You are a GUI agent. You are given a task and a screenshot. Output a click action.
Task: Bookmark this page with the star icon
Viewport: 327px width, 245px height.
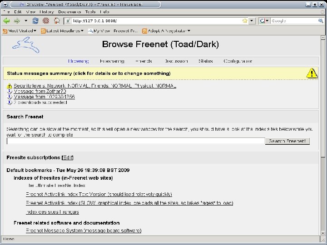click(x=245, y=20)
